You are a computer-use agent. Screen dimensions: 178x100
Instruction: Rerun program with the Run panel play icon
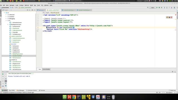(x=3, y=74)
